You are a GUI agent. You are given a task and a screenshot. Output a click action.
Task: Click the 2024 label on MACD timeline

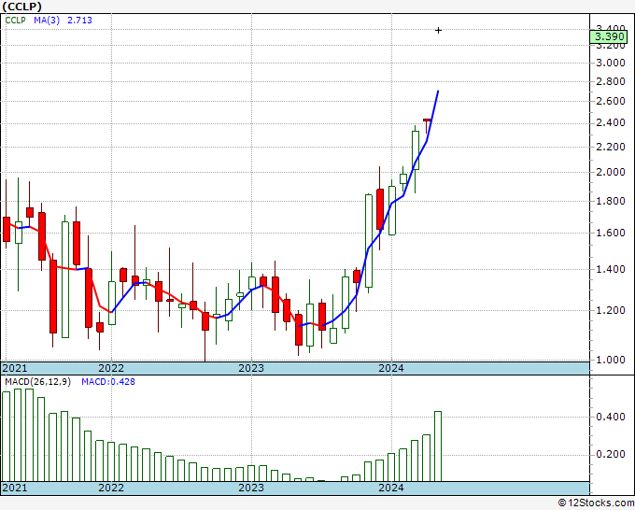point(391,488)
